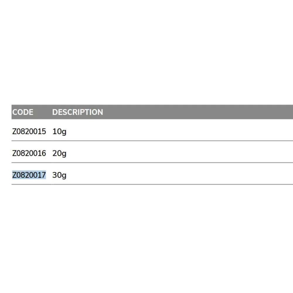Click the DESCRIPTION column header
293x293 pixels.
78,112
